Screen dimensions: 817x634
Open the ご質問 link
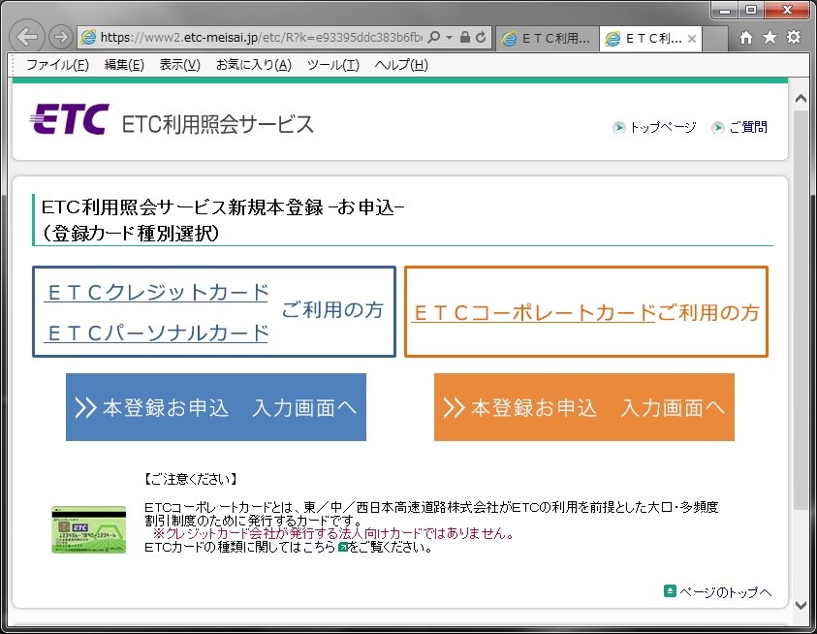point(747,127)
